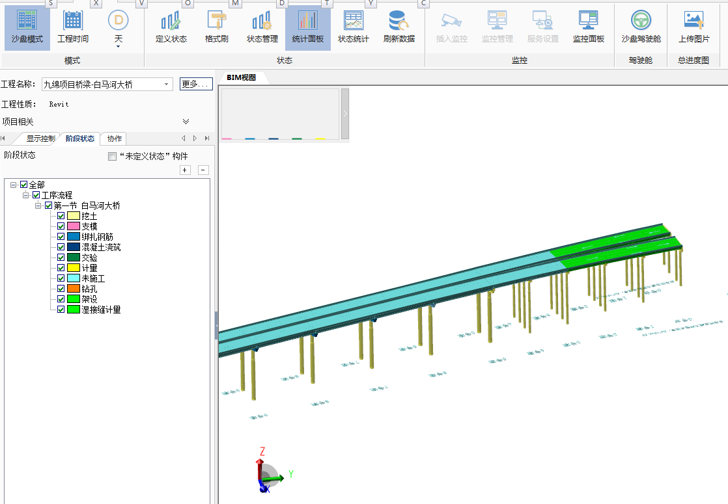Collapse the 第一节 白马河大桥 node
728x504 pixels.
tap(38, 206)
